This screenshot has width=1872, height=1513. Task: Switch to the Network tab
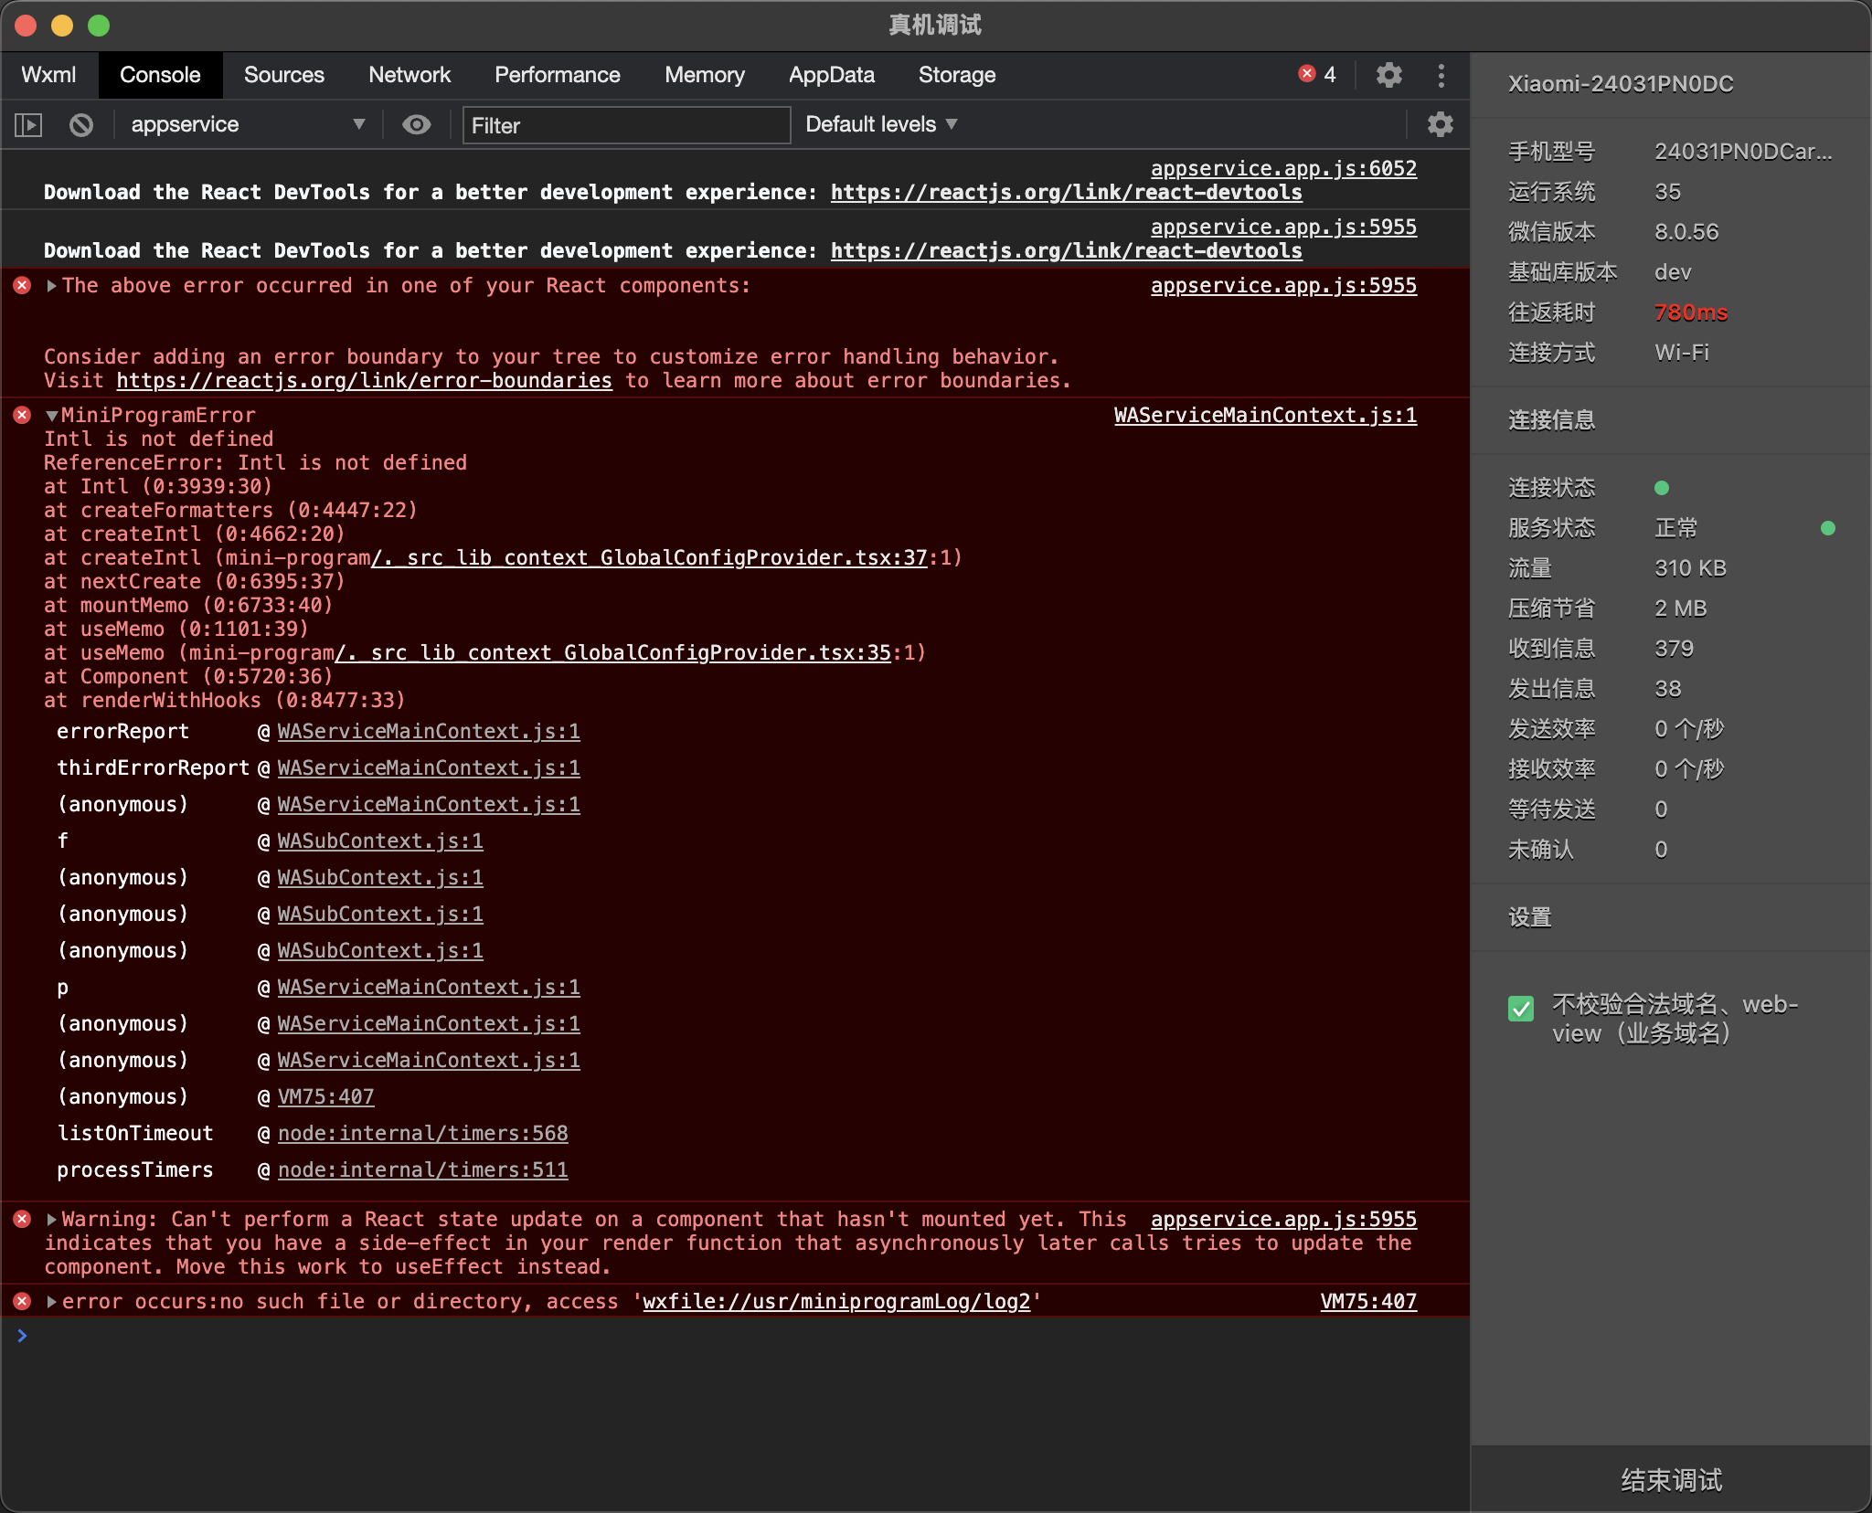pyautogui.click(x=409, y=75)
